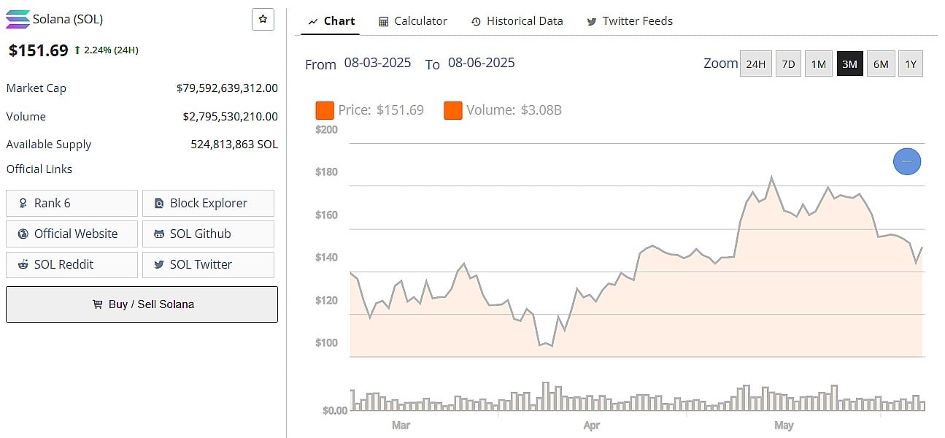Set chart zoom to 7D
The width and height of the screenshot is (945, 438).
point(788,64)
